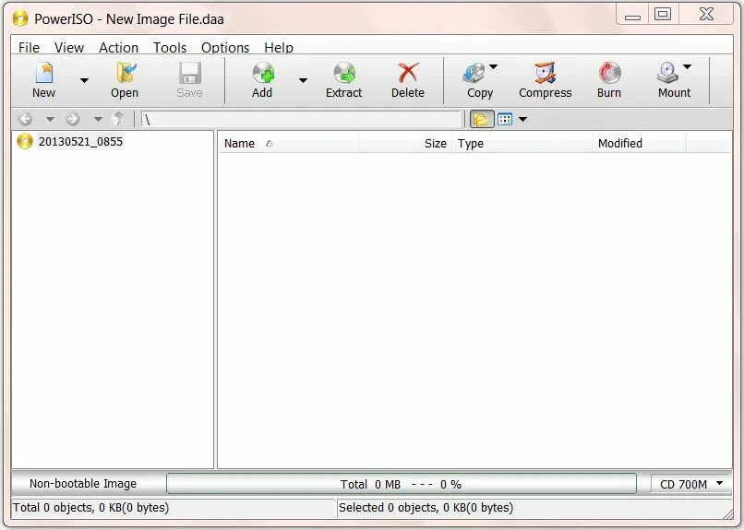Expand the Mount dropdown arrow

pyautogui.click(x=687, y=66)
